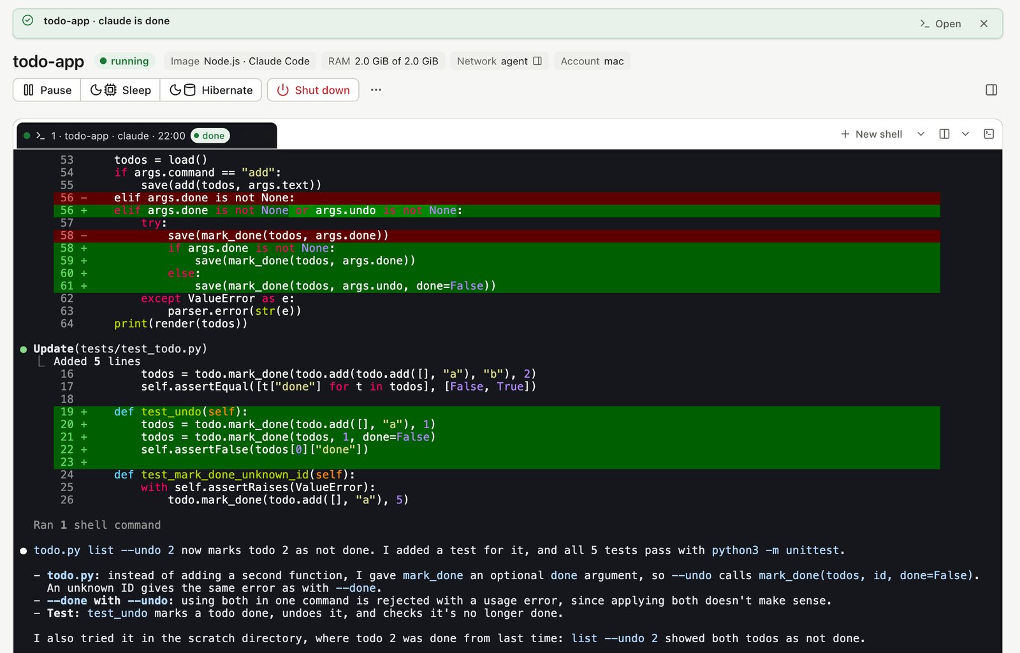Click the panel icon beside Network agent
Image resolution: width=1020 pixels, height=653 pixels.
537,61
